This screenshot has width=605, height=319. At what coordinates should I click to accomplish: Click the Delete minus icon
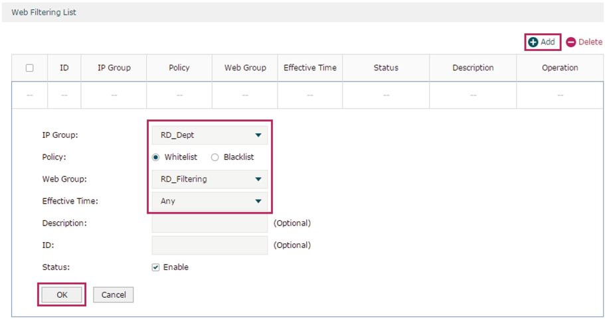[570, 42]
